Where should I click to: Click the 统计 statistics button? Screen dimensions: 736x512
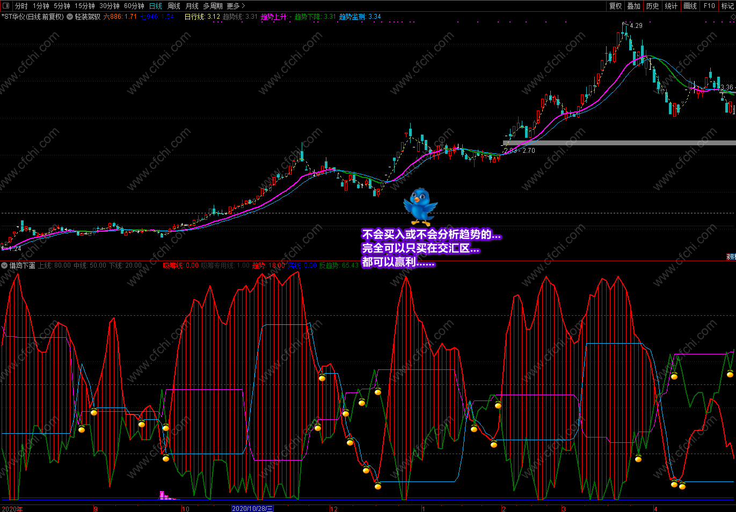(x=672, y=6)
